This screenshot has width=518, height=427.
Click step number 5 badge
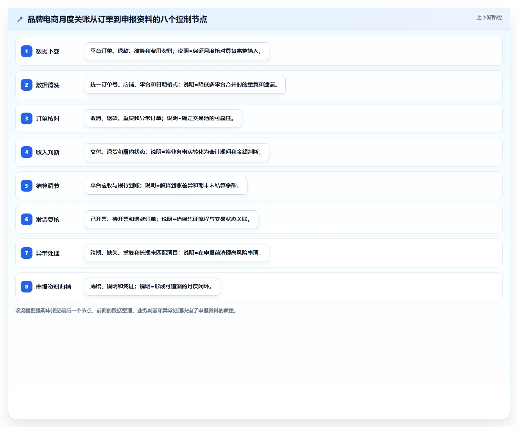tap(27, 186)
